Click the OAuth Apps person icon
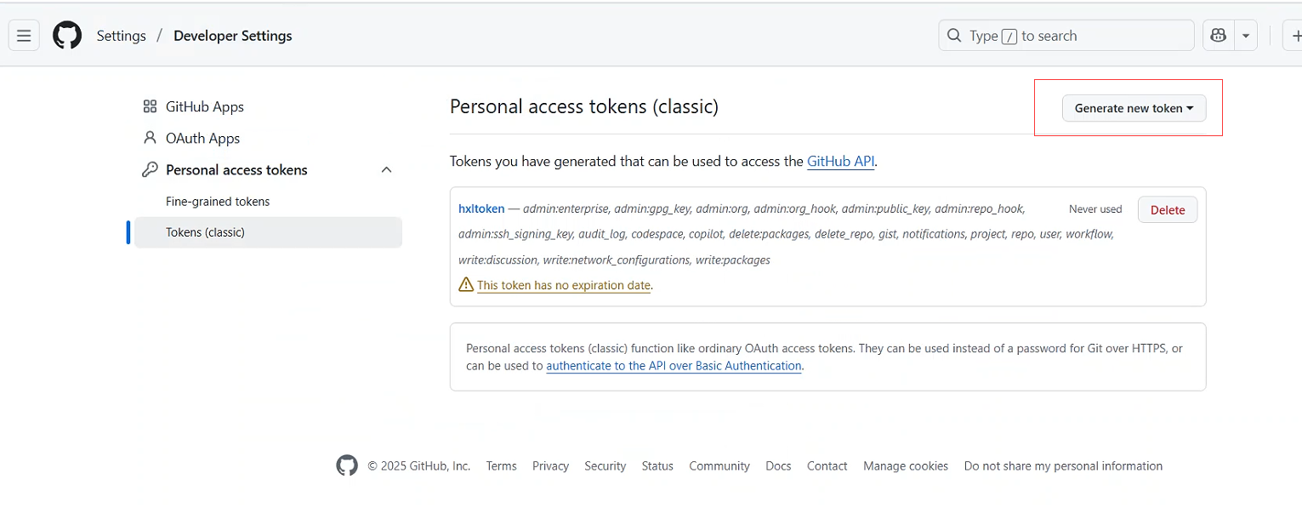1302x508 pixels. pos(150,138)
